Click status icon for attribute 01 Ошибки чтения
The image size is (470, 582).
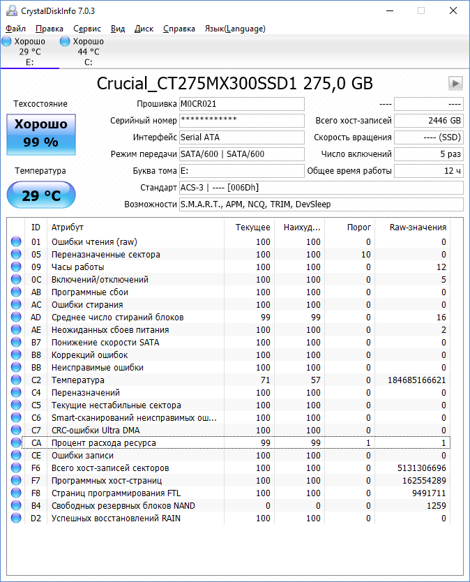[16, 241]
